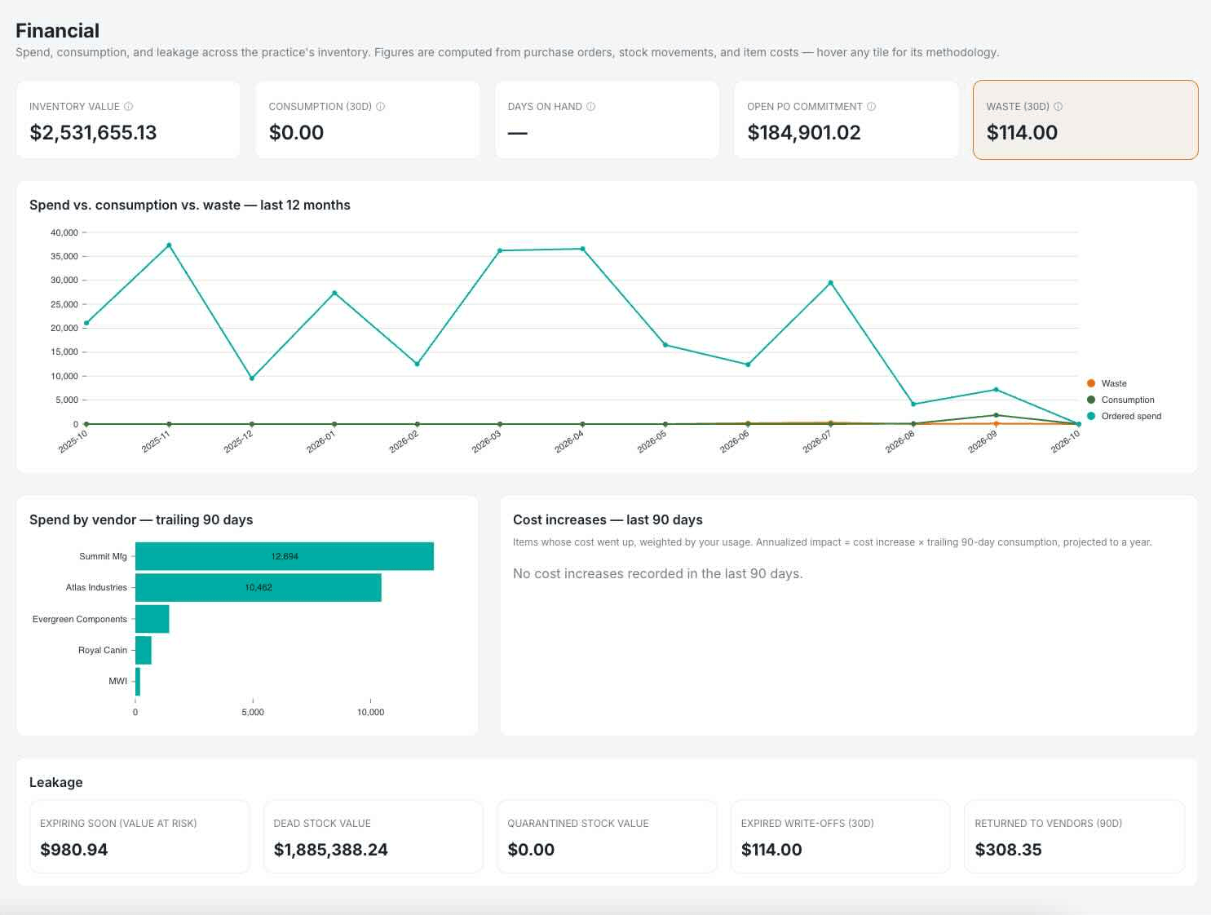Click the Evergreen Components bar
This screenshot has height=915, width=1211.
152,619
